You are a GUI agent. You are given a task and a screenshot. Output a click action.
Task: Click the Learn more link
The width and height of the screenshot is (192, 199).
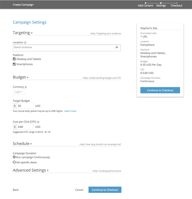[x=70, y=111]
